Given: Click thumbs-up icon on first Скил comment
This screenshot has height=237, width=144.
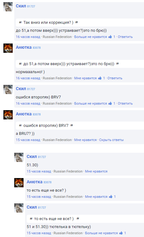Looking at the screenshot, I should 110,37.
